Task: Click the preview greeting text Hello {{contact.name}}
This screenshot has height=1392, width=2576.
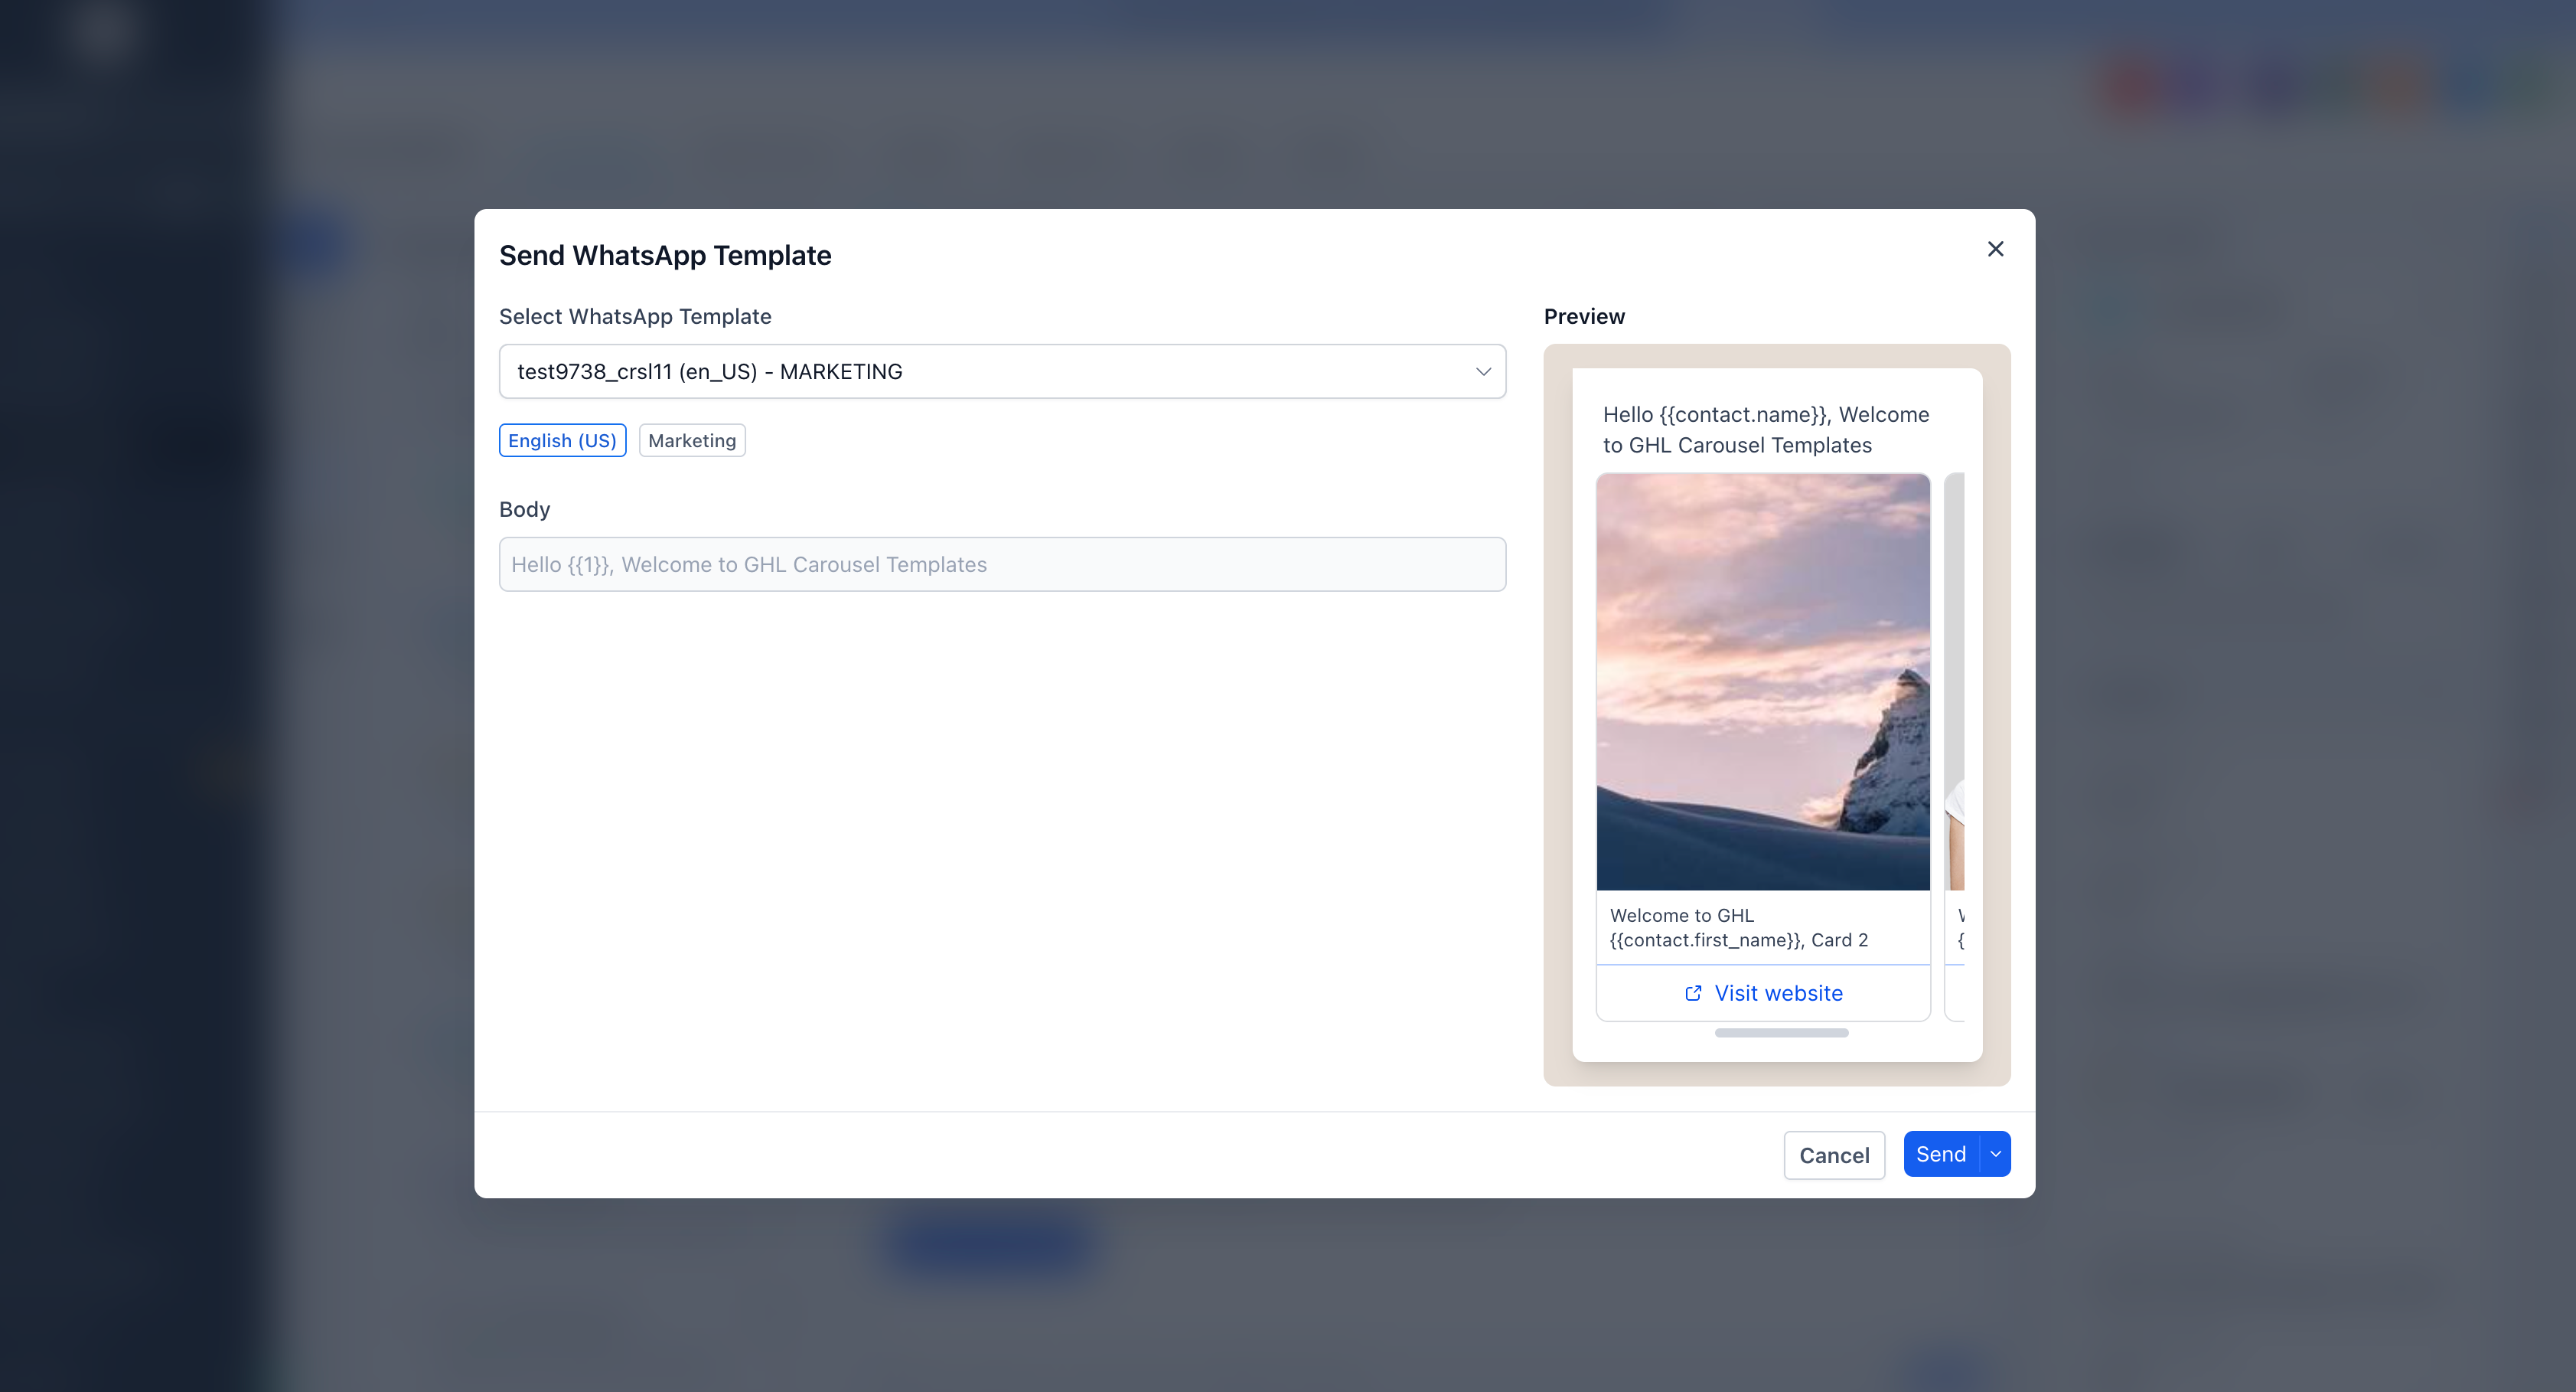Action: 1766,430
